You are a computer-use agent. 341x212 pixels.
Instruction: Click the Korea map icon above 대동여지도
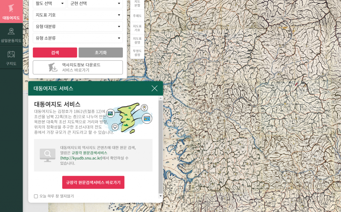coord(11,8)
